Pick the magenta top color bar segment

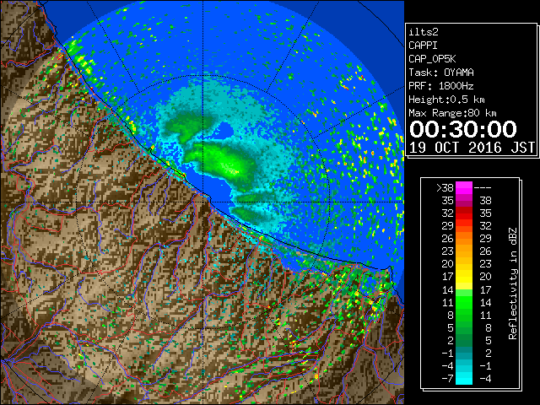click(x=464, y=188)
